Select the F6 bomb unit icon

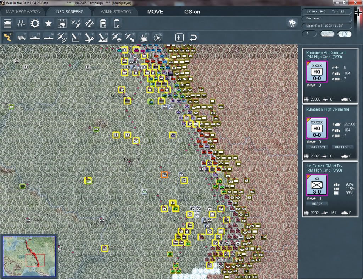point(76,37)
